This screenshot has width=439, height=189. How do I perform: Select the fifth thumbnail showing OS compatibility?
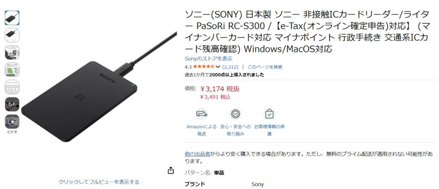pyautogui.click(x=12, y=87)
